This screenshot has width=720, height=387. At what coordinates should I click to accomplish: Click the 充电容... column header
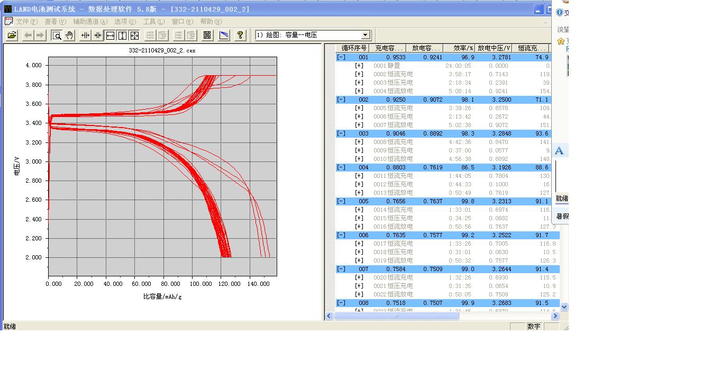pos(389,48)
